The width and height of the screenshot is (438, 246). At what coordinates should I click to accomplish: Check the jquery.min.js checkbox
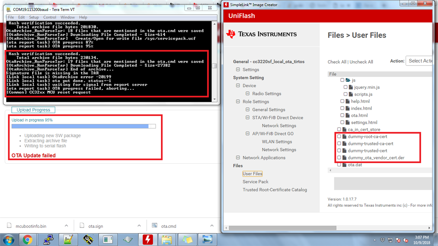pos(345,87)
